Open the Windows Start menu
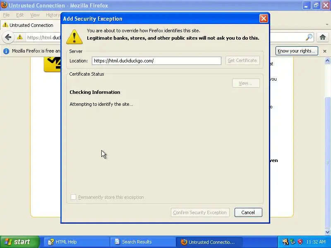331x248 pixels. [19, 242]
